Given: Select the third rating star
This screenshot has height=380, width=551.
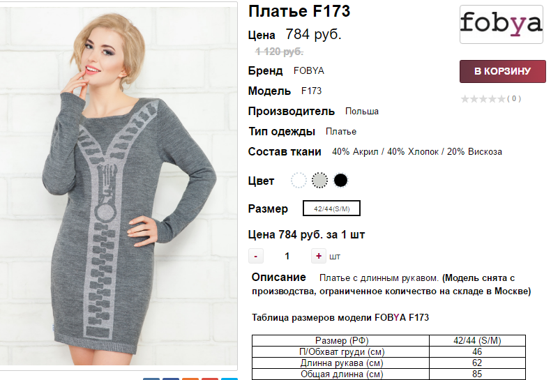Looking at the screenshot, I should point(483,99).
